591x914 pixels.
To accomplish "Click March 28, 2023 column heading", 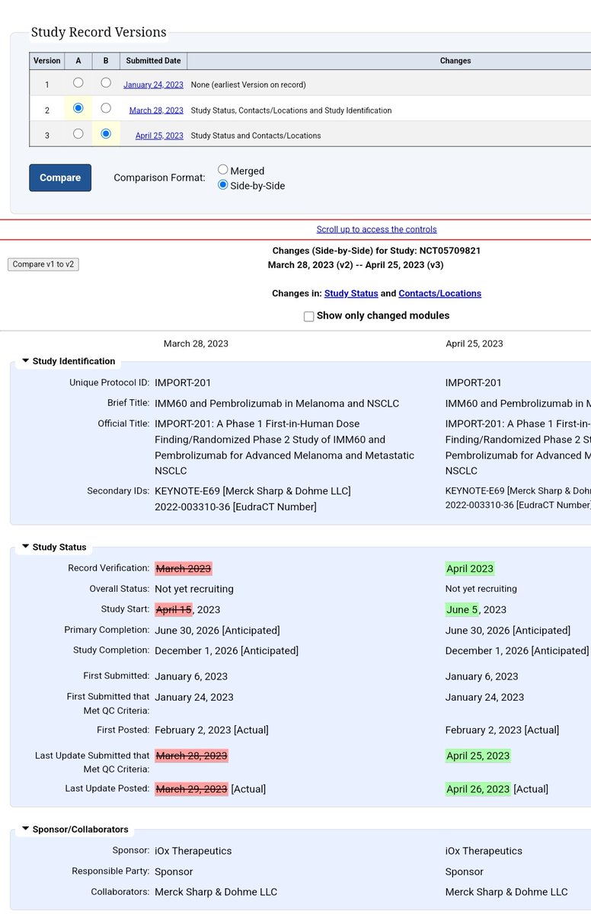I will (x=196, y=344).
